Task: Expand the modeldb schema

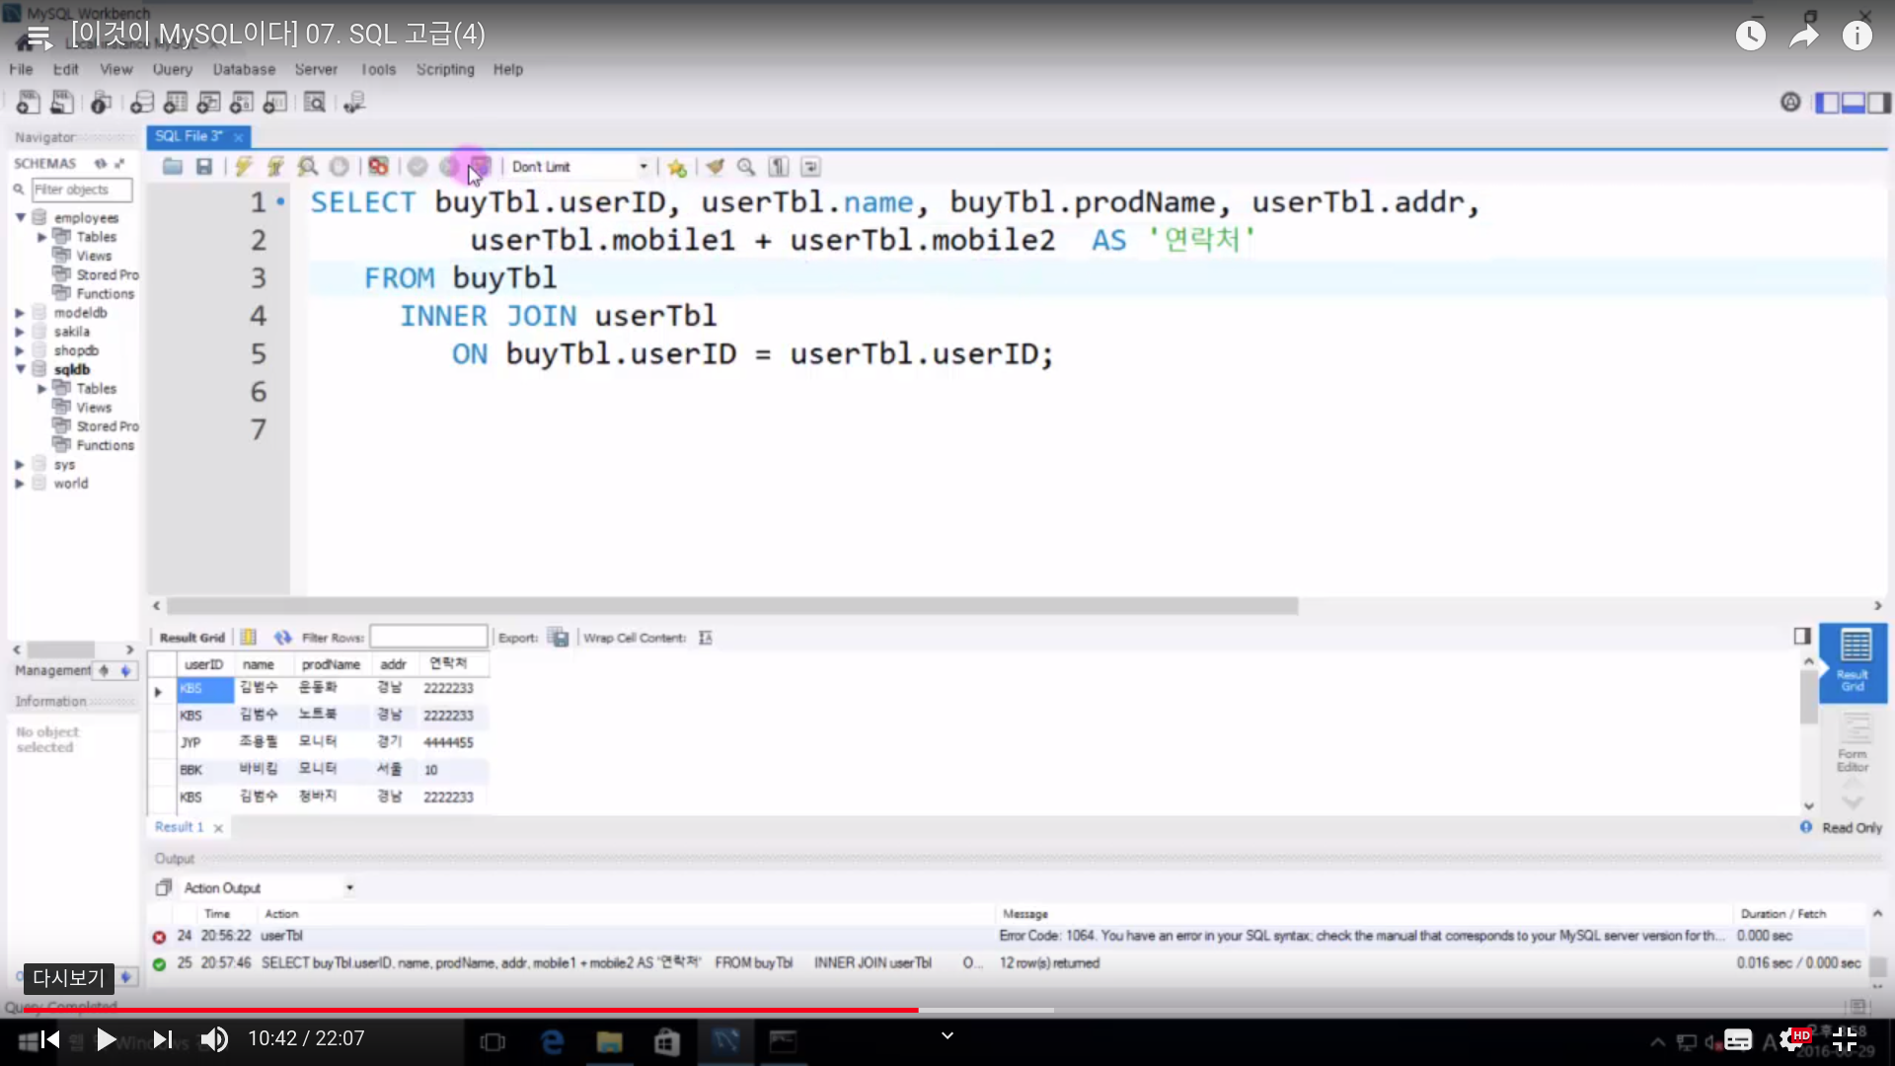Action: [x=19, y=313]
